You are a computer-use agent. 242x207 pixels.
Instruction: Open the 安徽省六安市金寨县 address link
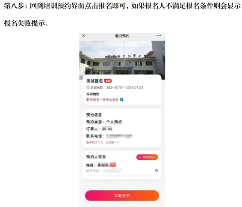[104, 100]
